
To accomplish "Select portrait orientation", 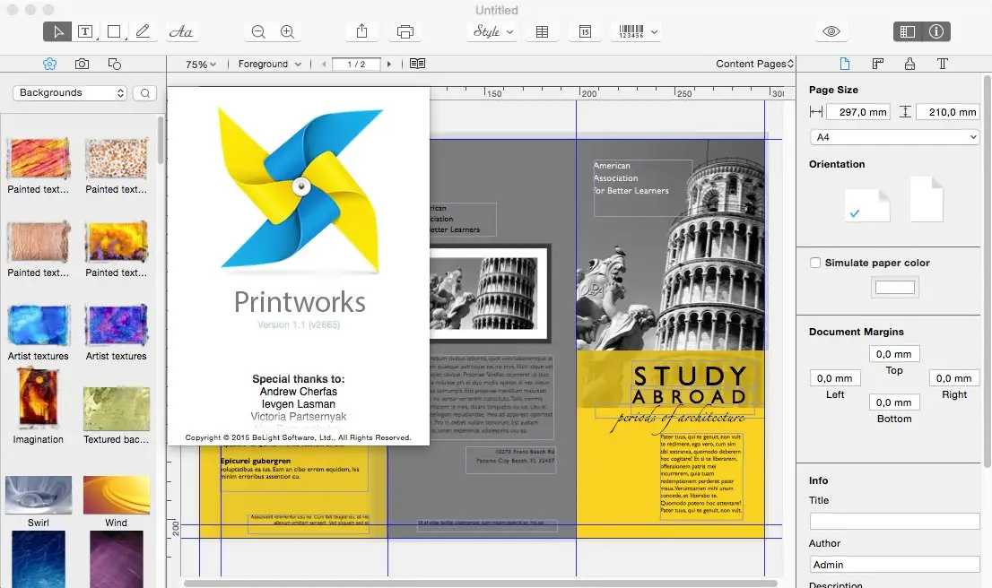I will pyautogui.click(x=926, y=199).
